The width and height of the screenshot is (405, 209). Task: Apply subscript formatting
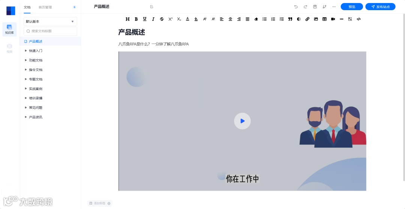[x=179, y=19]
